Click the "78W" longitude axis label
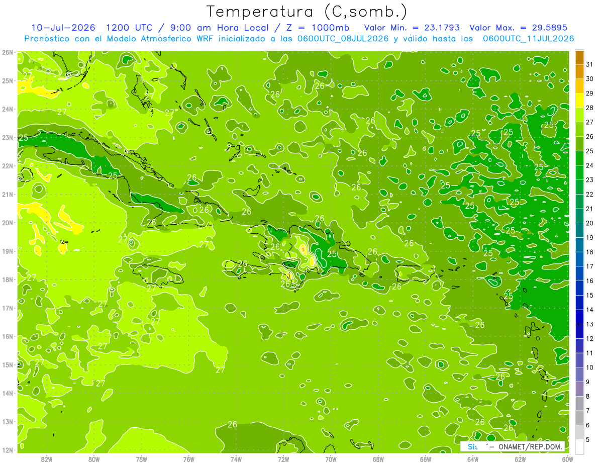Image resolution: width=603 pixels, height=466 pixels. (141, 459)
